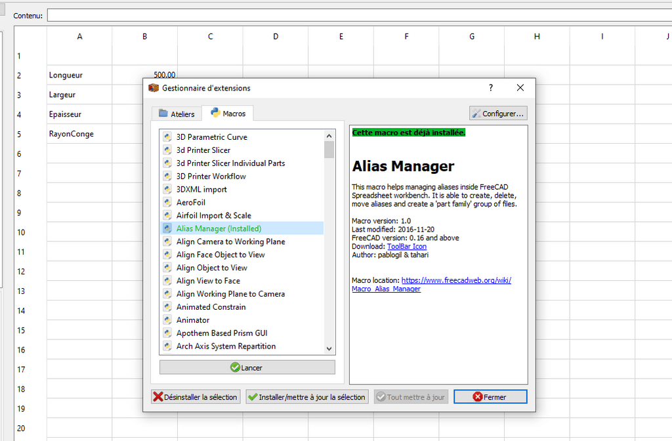Click the 3D Parametric Curve macro icon
The width and height of the screenshot is (672, 441).
pyautogui.click(x=167, y=137)
